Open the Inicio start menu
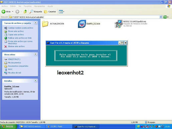The height and width of the screenshot is (129, 172). [9, 127]
